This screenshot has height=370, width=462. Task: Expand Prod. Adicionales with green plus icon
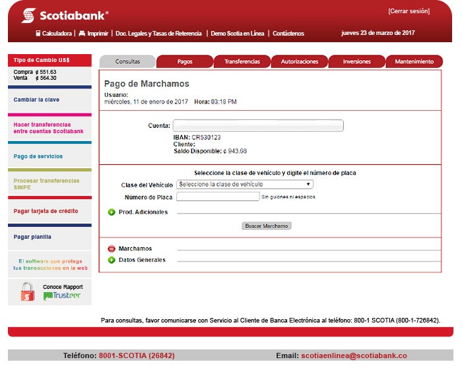[x=112, y=212]
